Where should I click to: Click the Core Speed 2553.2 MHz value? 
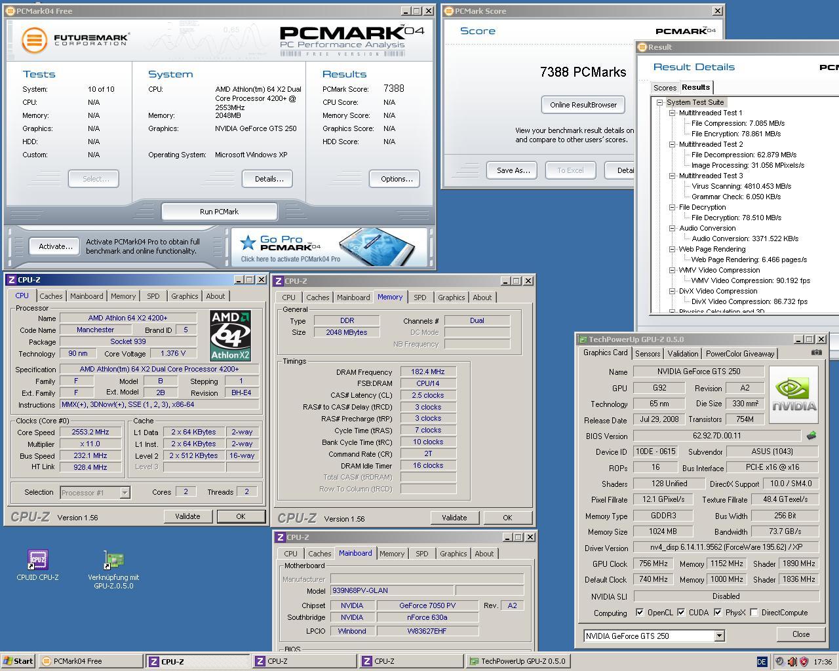(90, 432)
